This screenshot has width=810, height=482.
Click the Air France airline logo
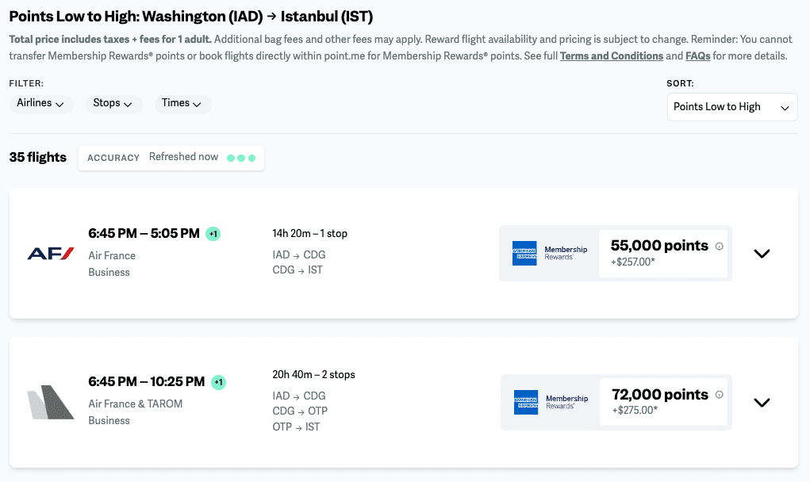51,254
